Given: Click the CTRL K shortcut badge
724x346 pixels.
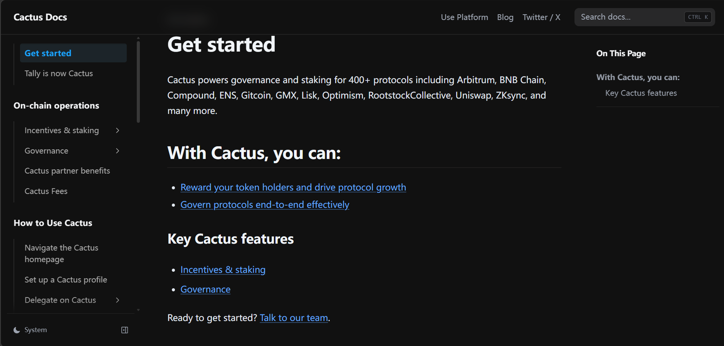Looking at the screenshot, I should click(x=698, y=17).
